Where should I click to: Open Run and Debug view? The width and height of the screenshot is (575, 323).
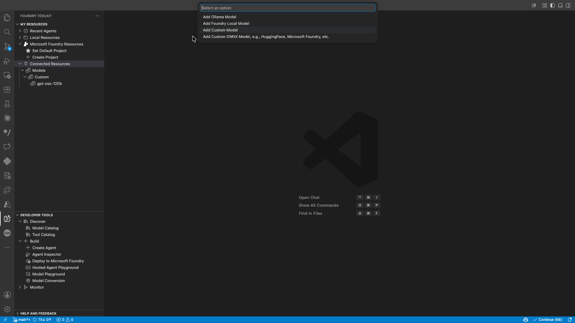tap(7, 61)
